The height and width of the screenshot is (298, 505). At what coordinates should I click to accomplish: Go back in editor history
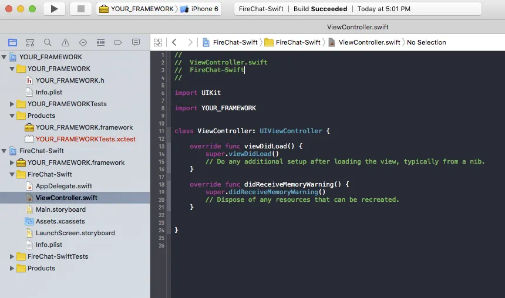(174, 42)
